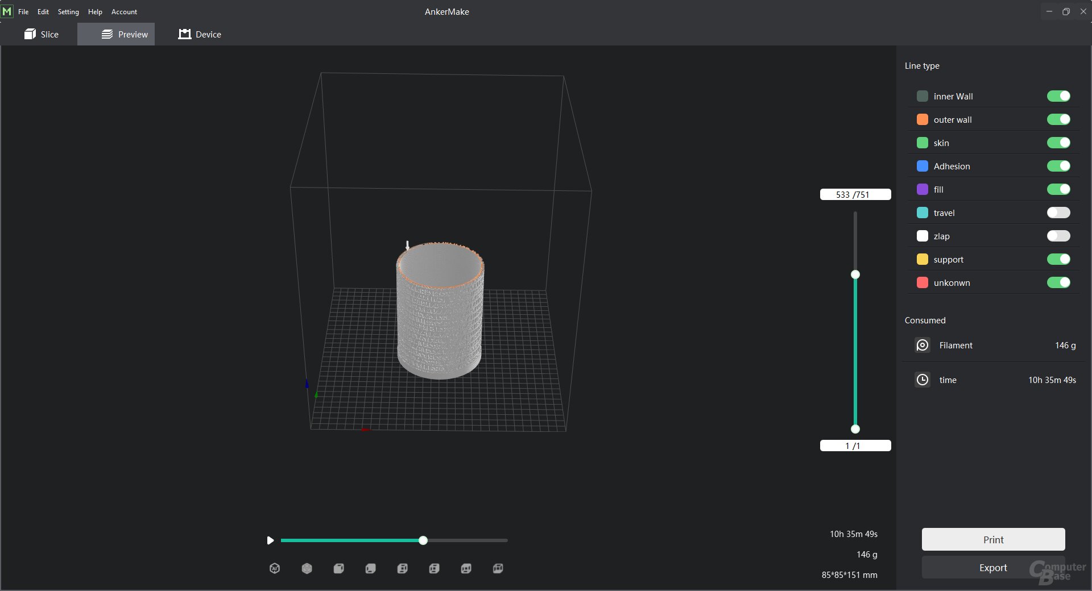Disable the outer wall toggle

pyautogui.click(x=1058, y=119)
